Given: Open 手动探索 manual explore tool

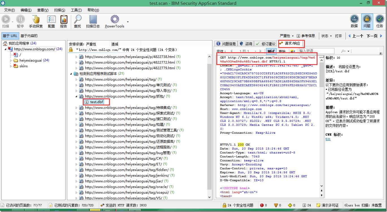Looking at the screenshot, I should [x=36, y=19].
